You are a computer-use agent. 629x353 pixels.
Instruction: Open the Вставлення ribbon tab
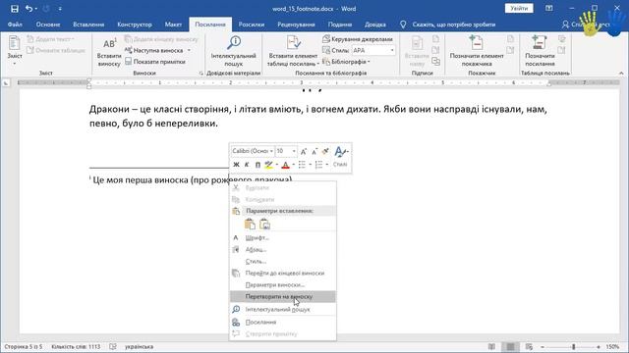click(88, 25)
